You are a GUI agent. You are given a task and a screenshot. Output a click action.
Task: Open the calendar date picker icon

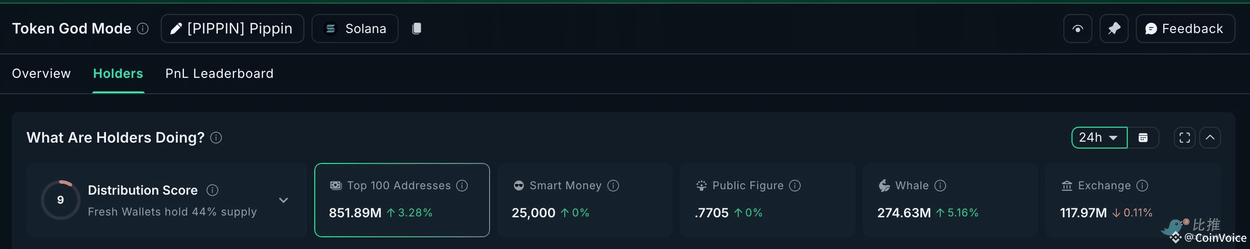(x=1143, y=137)
